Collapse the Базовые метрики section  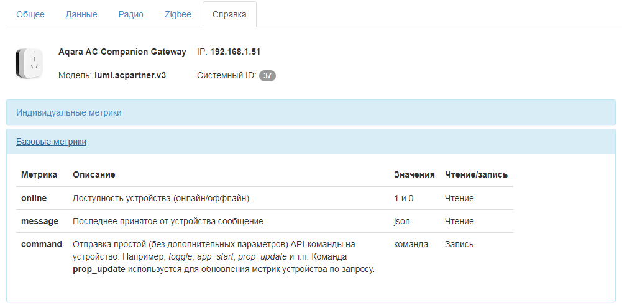[51, 142]
